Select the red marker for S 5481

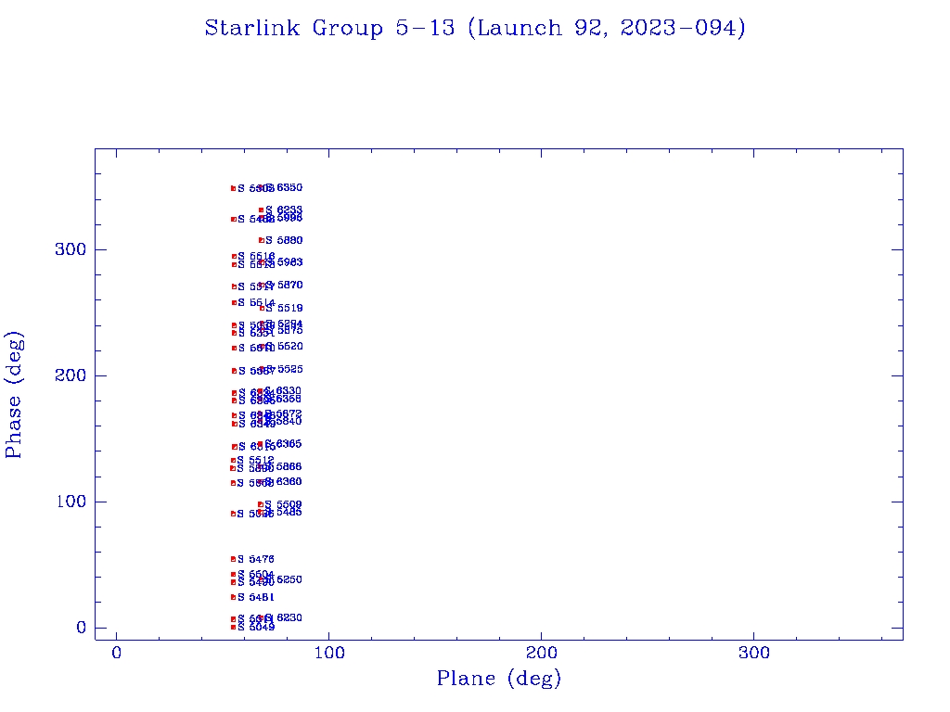pyautogui.click(x=233, y=598)
